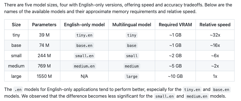The width and height of the screenshot is (241, 101).
Task: Click the Parameters column header
Action: coord(44,25)
